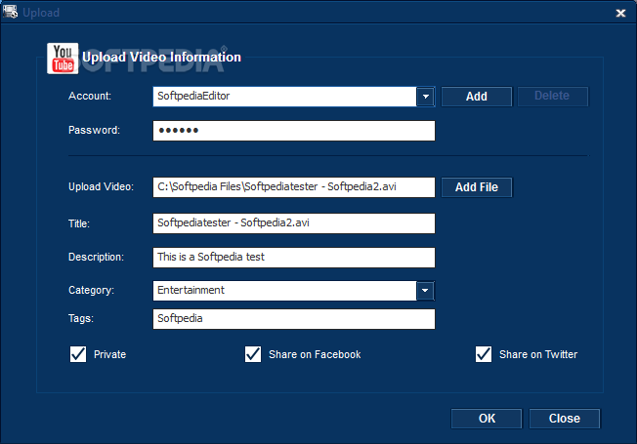Image resolution: width=637 pixels, height=444 pixels.
Task: Click the 'Description:' label
Action: 96,257
